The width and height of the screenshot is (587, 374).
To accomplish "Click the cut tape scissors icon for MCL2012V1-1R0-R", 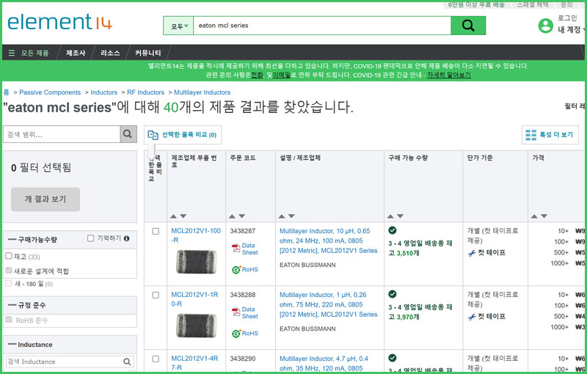I will coord(472,317).
